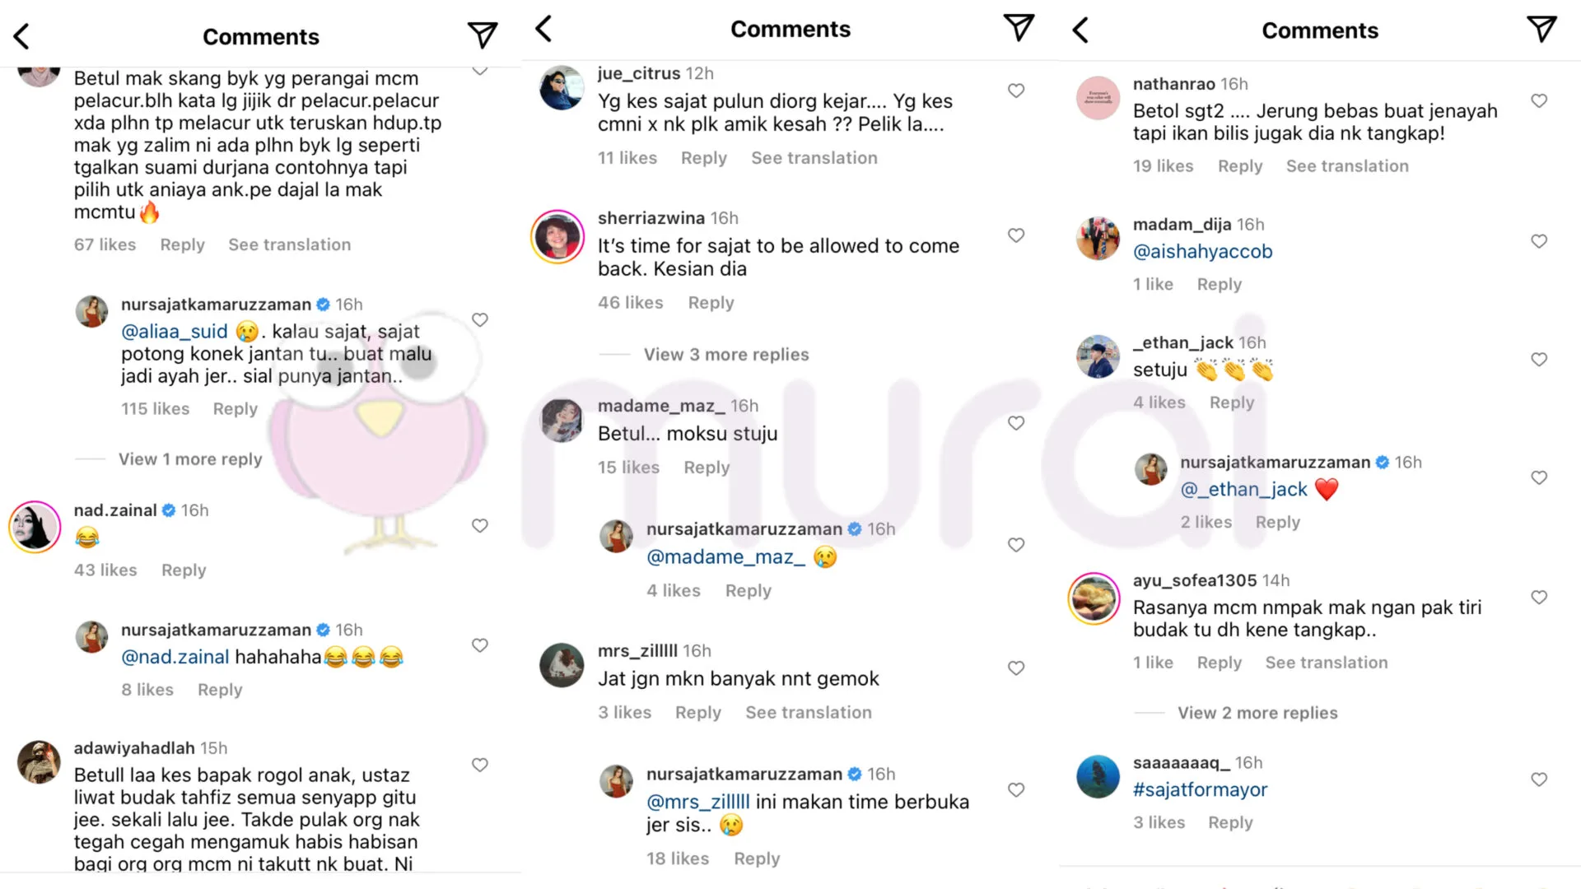Viewport: 1581px width, 889px height.
Task: Open username mrs_zilllll
Action: click(637, 651)
